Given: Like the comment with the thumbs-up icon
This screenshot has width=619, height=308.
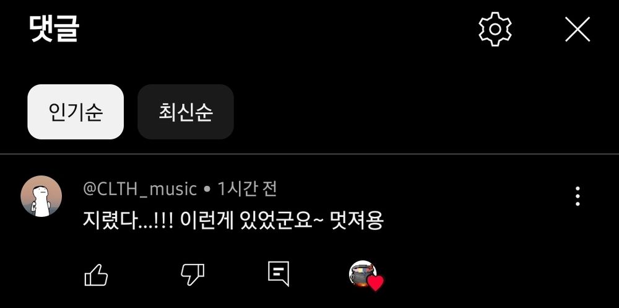Looking at the screenshot, I should tap(96, 275).
